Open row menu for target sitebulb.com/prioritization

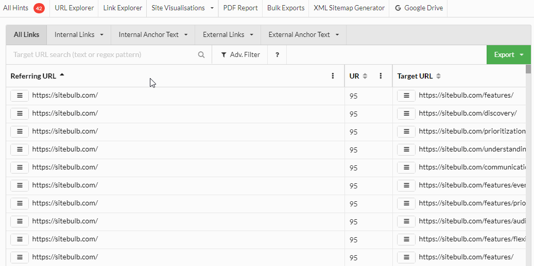coord(406,131)
